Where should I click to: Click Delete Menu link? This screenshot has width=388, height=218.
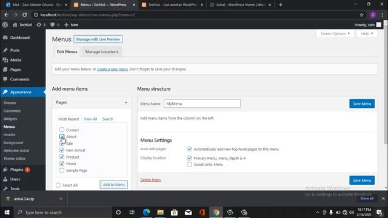[x=151, y=180]
